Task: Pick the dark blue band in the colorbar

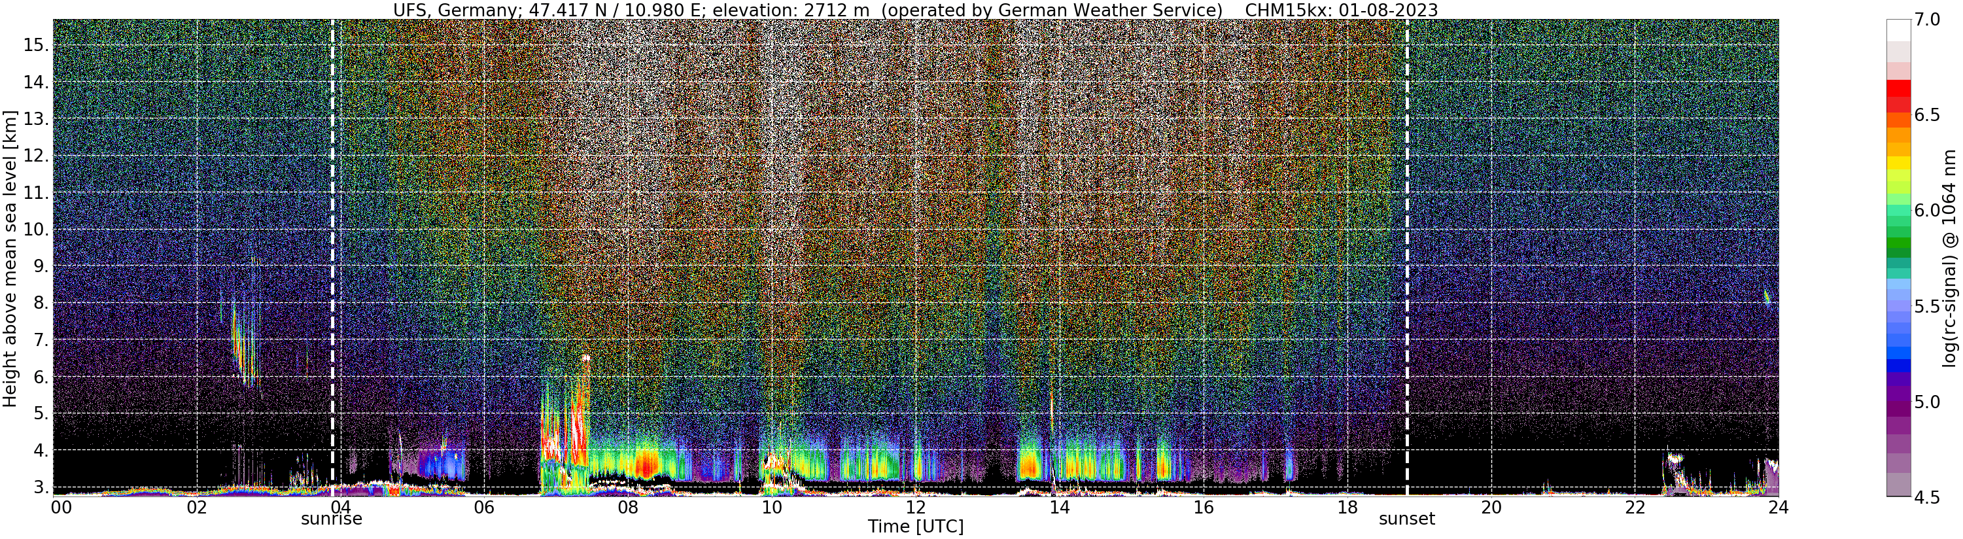Action: 1898,364
